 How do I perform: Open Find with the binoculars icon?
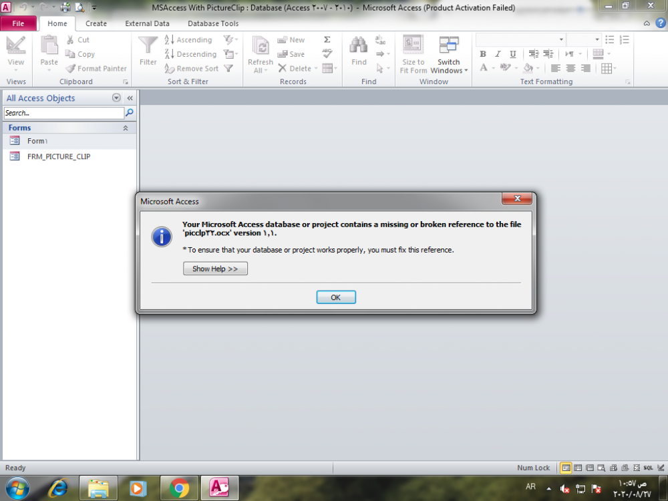click(359, 45)
